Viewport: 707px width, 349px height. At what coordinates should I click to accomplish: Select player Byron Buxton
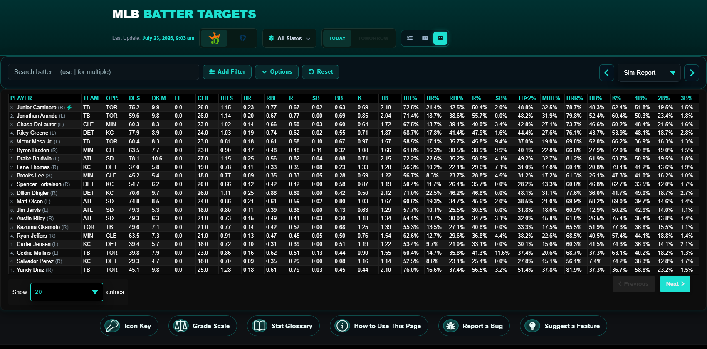tap(33, 150)
